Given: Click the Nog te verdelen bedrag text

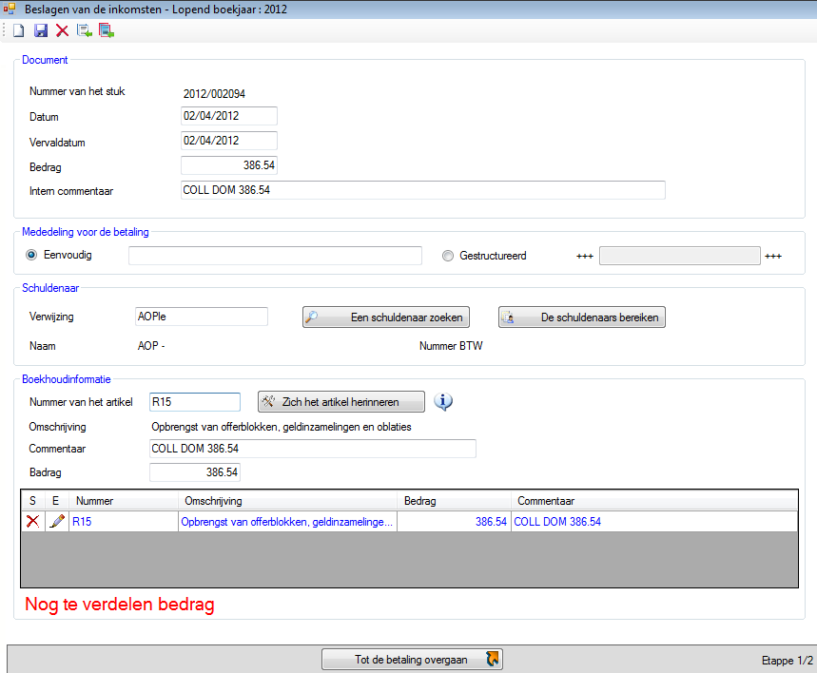Looking at the screenshot, I should click(120, 605).
